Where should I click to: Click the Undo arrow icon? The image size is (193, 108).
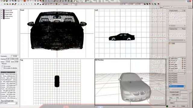(x=19, y=1)
